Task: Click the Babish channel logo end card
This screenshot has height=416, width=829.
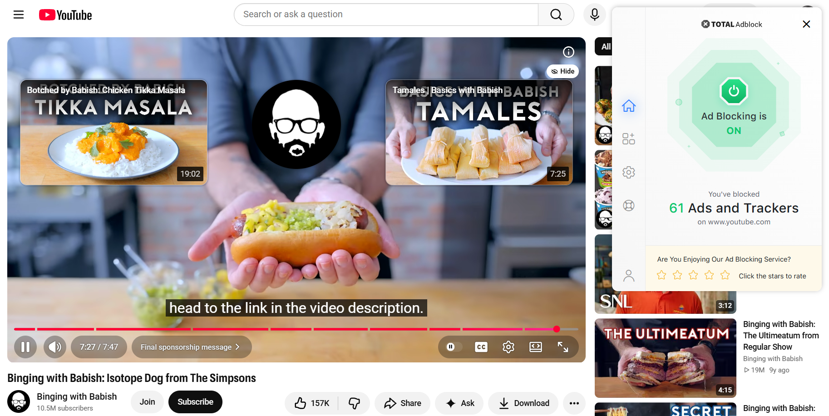Action: pyautogui.click(x=296, y=124)
